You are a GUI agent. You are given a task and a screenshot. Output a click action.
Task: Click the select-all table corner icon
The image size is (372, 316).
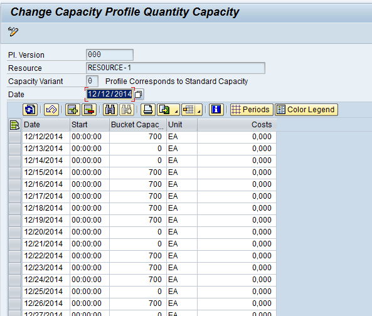(14, 125)
